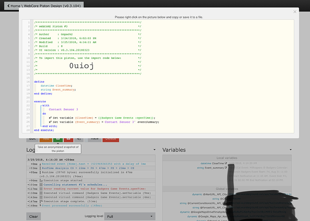Click the red snapshot button
Viewport: 310px width, 221px height.
tap(68, 139)
